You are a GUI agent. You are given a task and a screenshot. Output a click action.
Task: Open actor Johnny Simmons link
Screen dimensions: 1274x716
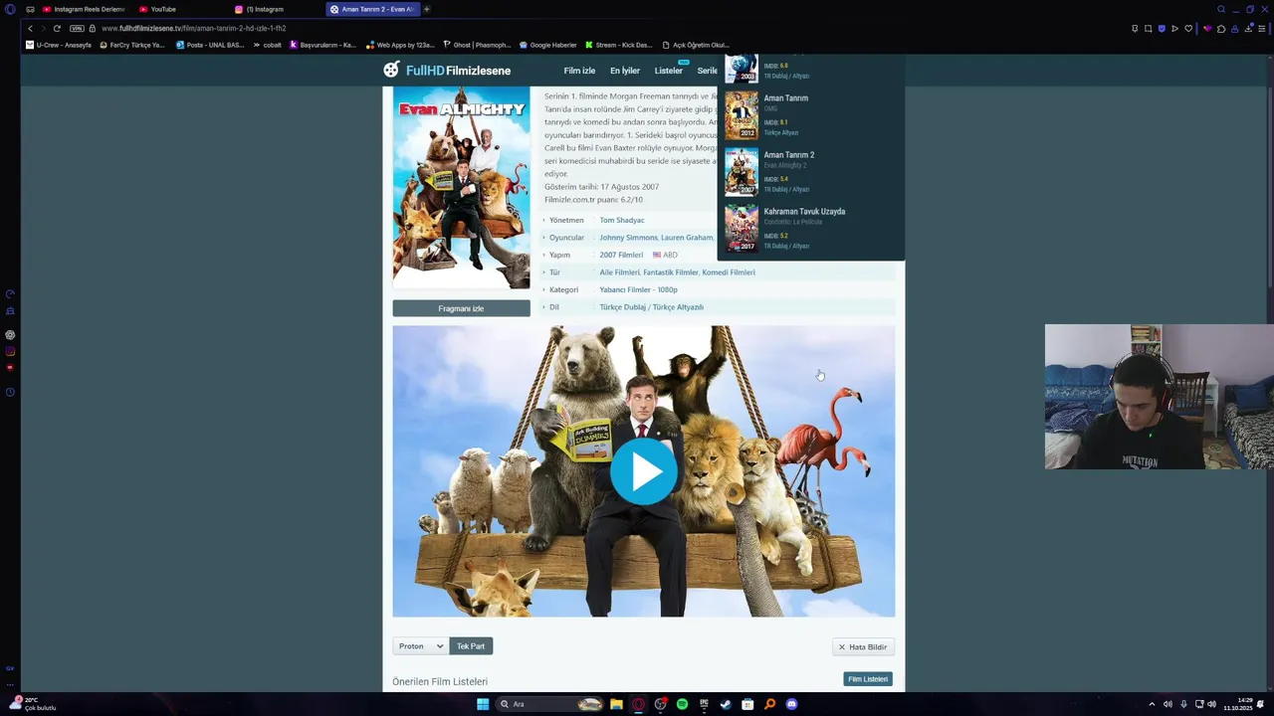click(x=628, y=238)
